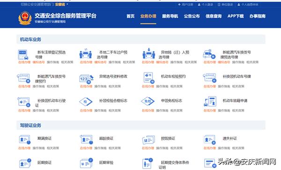Click the 新能源汽车换发号牌预约 icon
Viewport: 281px width, 170px height.
pyautogui.click(x=23, y=78)
